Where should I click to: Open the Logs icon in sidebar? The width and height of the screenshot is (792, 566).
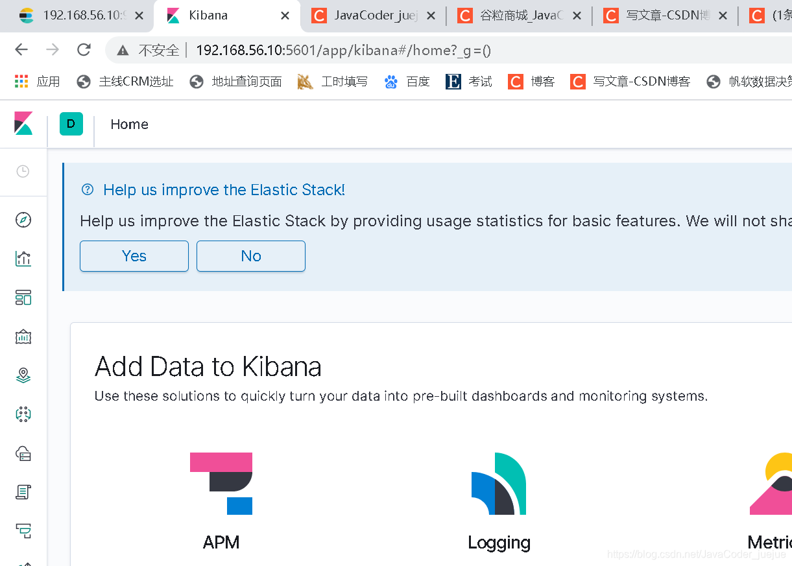23,492
